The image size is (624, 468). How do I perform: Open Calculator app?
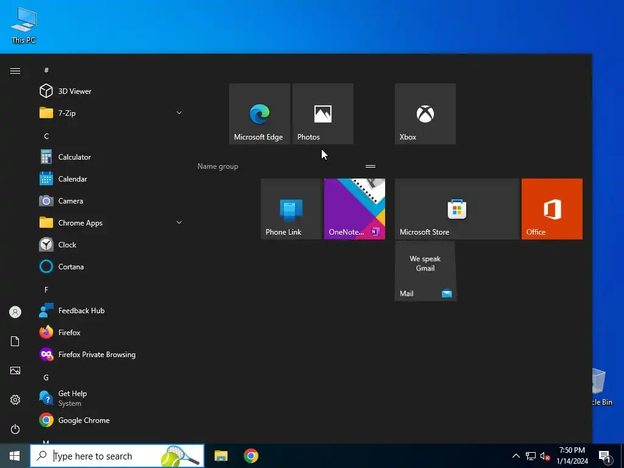111,157
